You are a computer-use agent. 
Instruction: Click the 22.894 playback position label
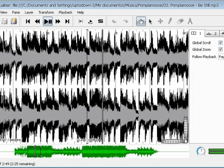click(x=81, y=140)
